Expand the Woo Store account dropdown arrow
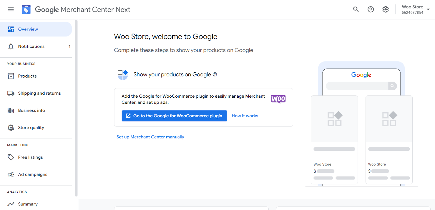 [428, 10]
